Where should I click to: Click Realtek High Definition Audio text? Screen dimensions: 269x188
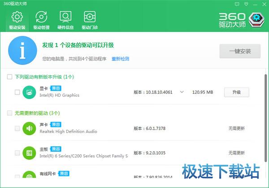click(68, 132)
